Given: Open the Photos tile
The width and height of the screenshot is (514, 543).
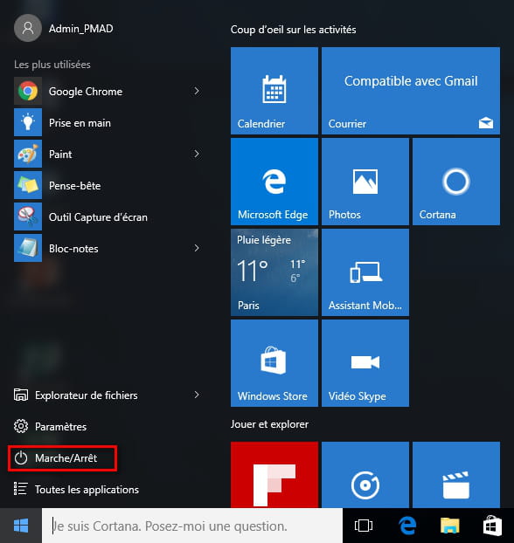Looking at the screenshot, I should [365, 182].
